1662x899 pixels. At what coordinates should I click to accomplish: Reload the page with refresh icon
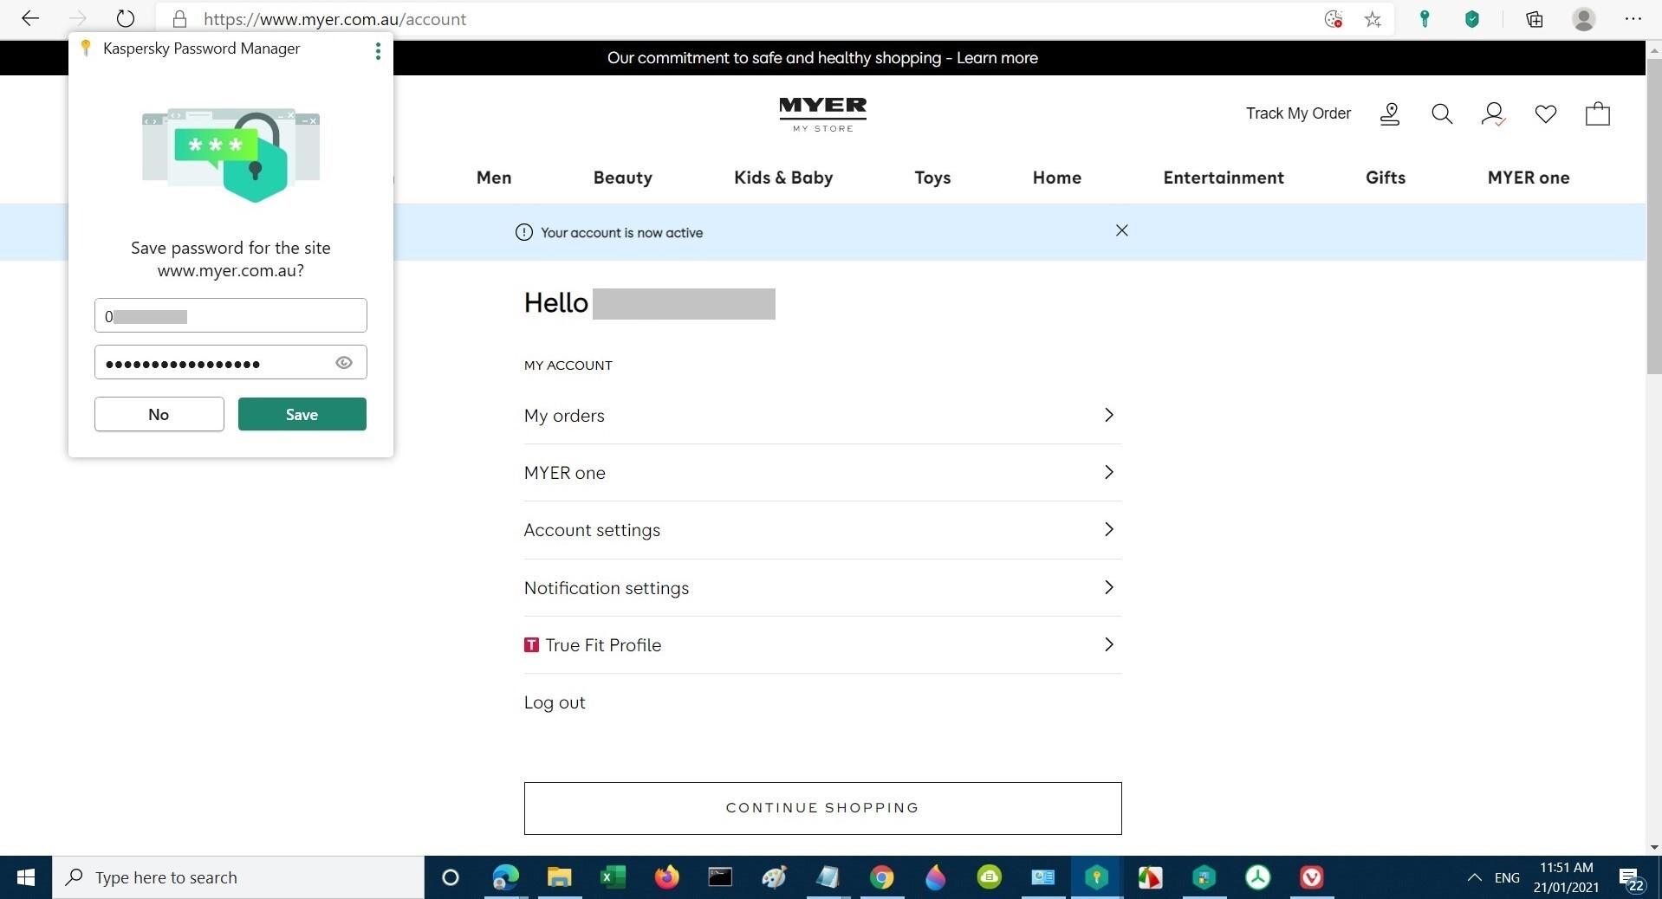point(126,18)
